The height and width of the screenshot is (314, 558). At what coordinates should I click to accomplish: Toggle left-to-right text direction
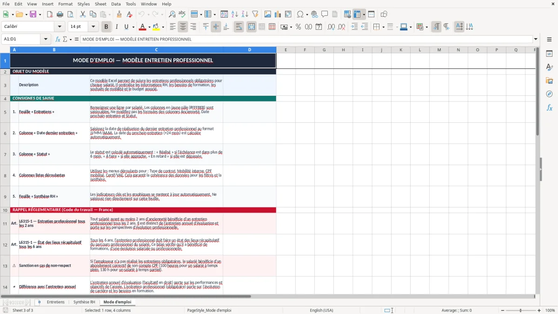436,27
